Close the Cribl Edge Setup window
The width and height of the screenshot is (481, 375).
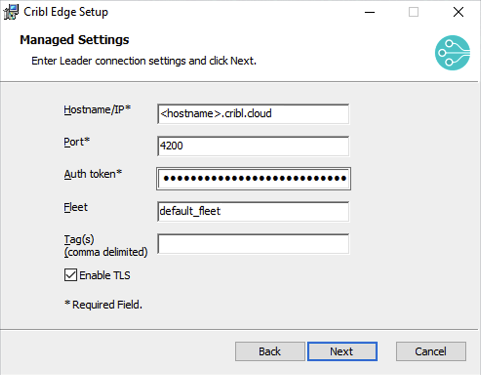(x=458, y=12)
